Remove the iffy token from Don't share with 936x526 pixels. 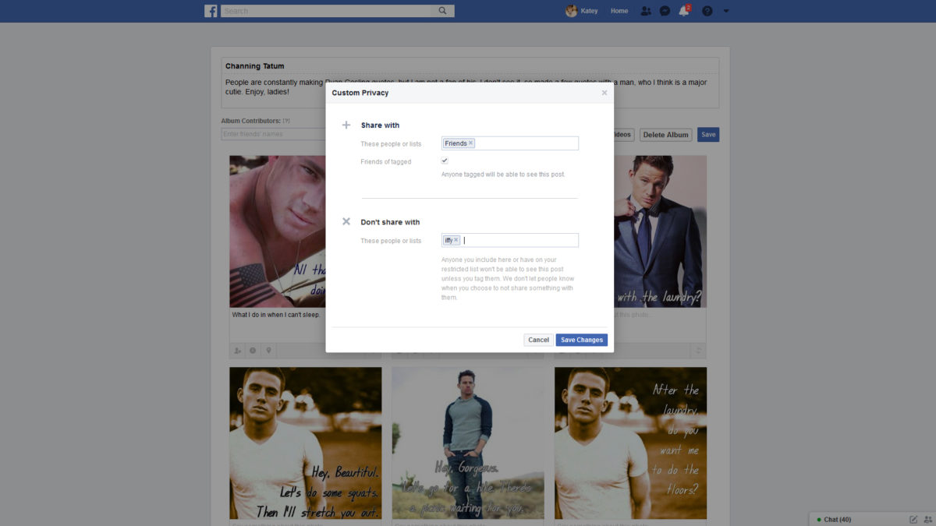pyautogui.click(x=456, y=240)
